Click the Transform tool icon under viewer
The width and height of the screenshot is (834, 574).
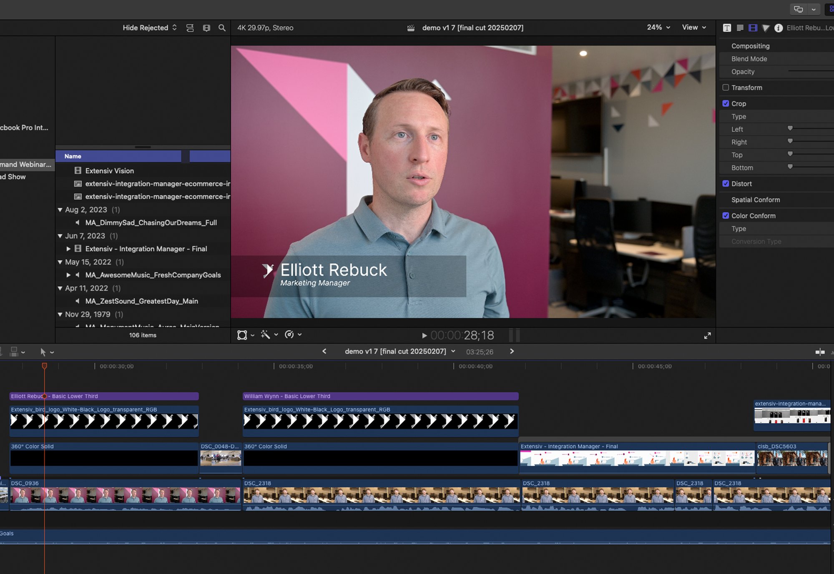[x=242, y=335]
